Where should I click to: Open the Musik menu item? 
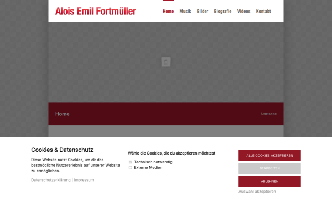[x=185, y=11]
